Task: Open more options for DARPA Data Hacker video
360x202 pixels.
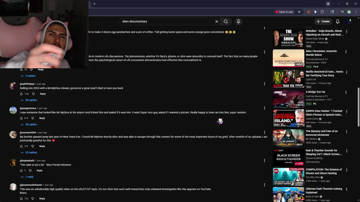Action: (346, 111)
